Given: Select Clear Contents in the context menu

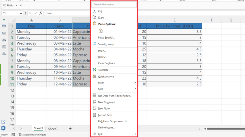Looking at the screenshot, I should [x=106, y=63].
